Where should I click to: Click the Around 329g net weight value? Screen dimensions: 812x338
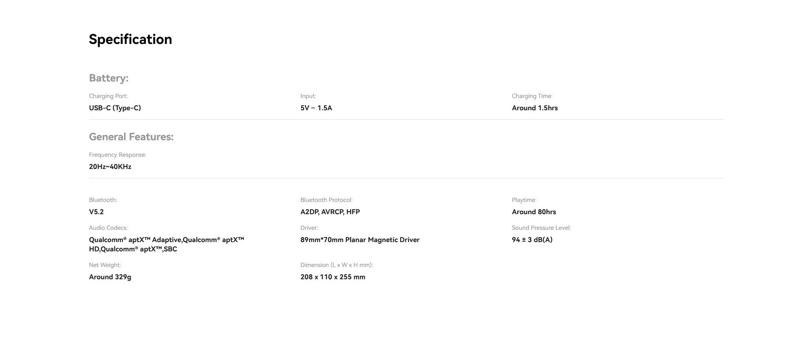pyautogui.click(x=110, y=277)
